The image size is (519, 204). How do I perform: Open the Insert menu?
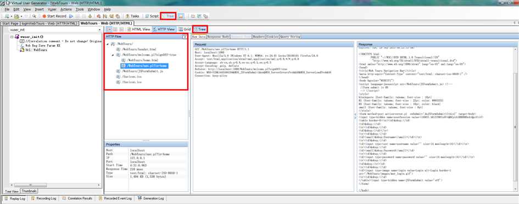click(x=40, y=9)
